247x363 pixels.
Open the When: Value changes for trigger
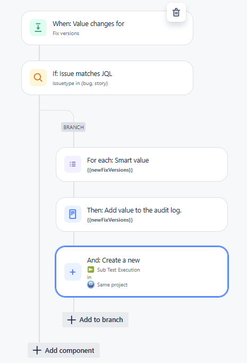(107, 28)
